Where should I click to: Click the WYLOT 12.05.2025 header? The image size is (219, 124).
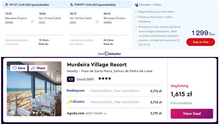pos(29,5)
